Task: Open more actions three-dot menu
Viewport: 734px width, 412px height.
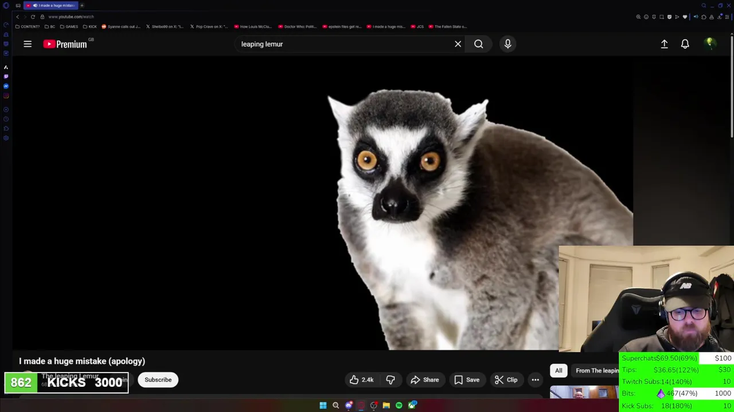Action: [535, 380]
